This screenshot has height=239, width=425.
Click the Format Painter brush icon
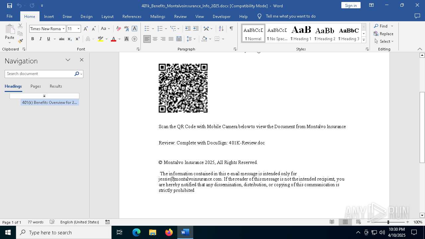click(x=20, y=41)
